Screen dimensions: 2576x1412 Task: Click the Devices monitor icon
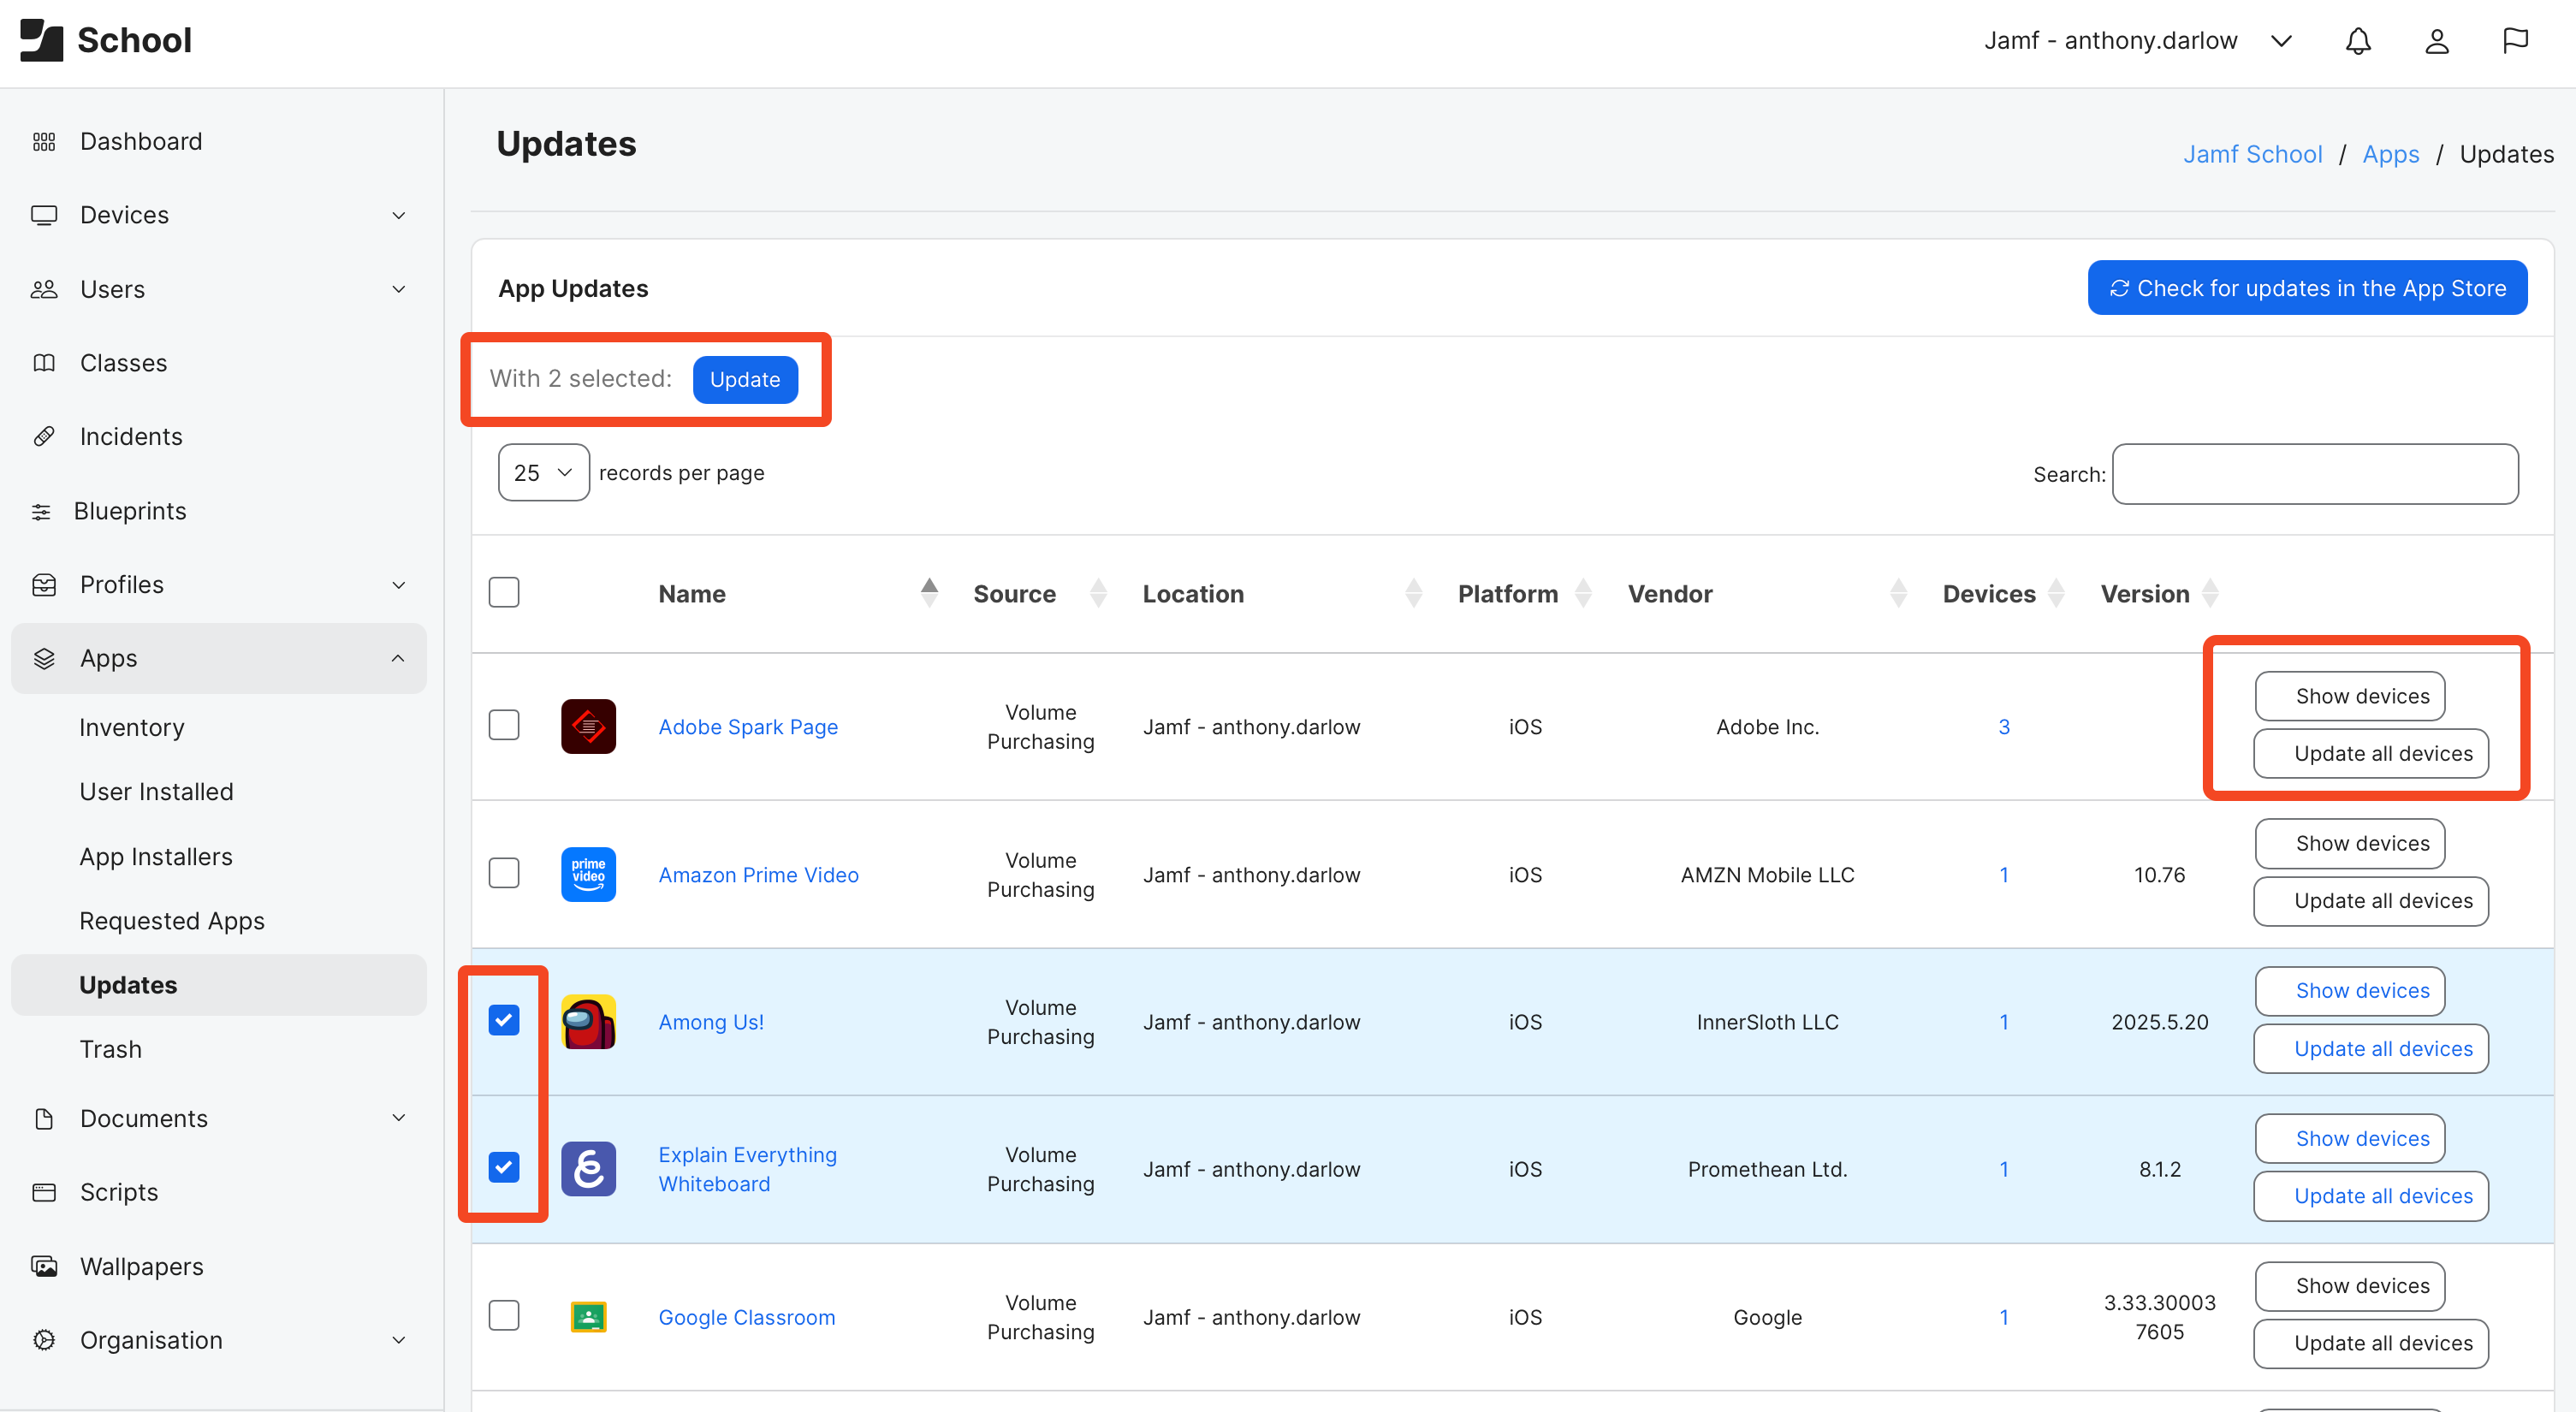(x=44, y=215)
